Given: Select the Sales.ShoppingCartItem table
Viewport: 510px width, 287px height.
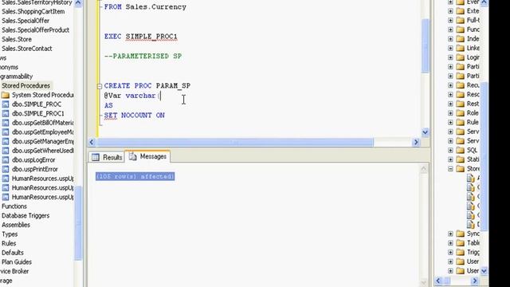Looking at the screenshot, I should [33, 11].
